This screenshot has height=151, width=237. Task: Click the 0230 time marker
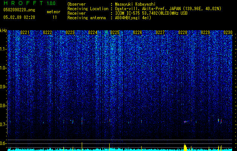tap(228, 32)
